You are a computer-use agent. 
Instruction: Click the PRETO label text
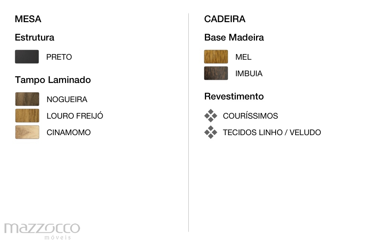pos(59,57)
